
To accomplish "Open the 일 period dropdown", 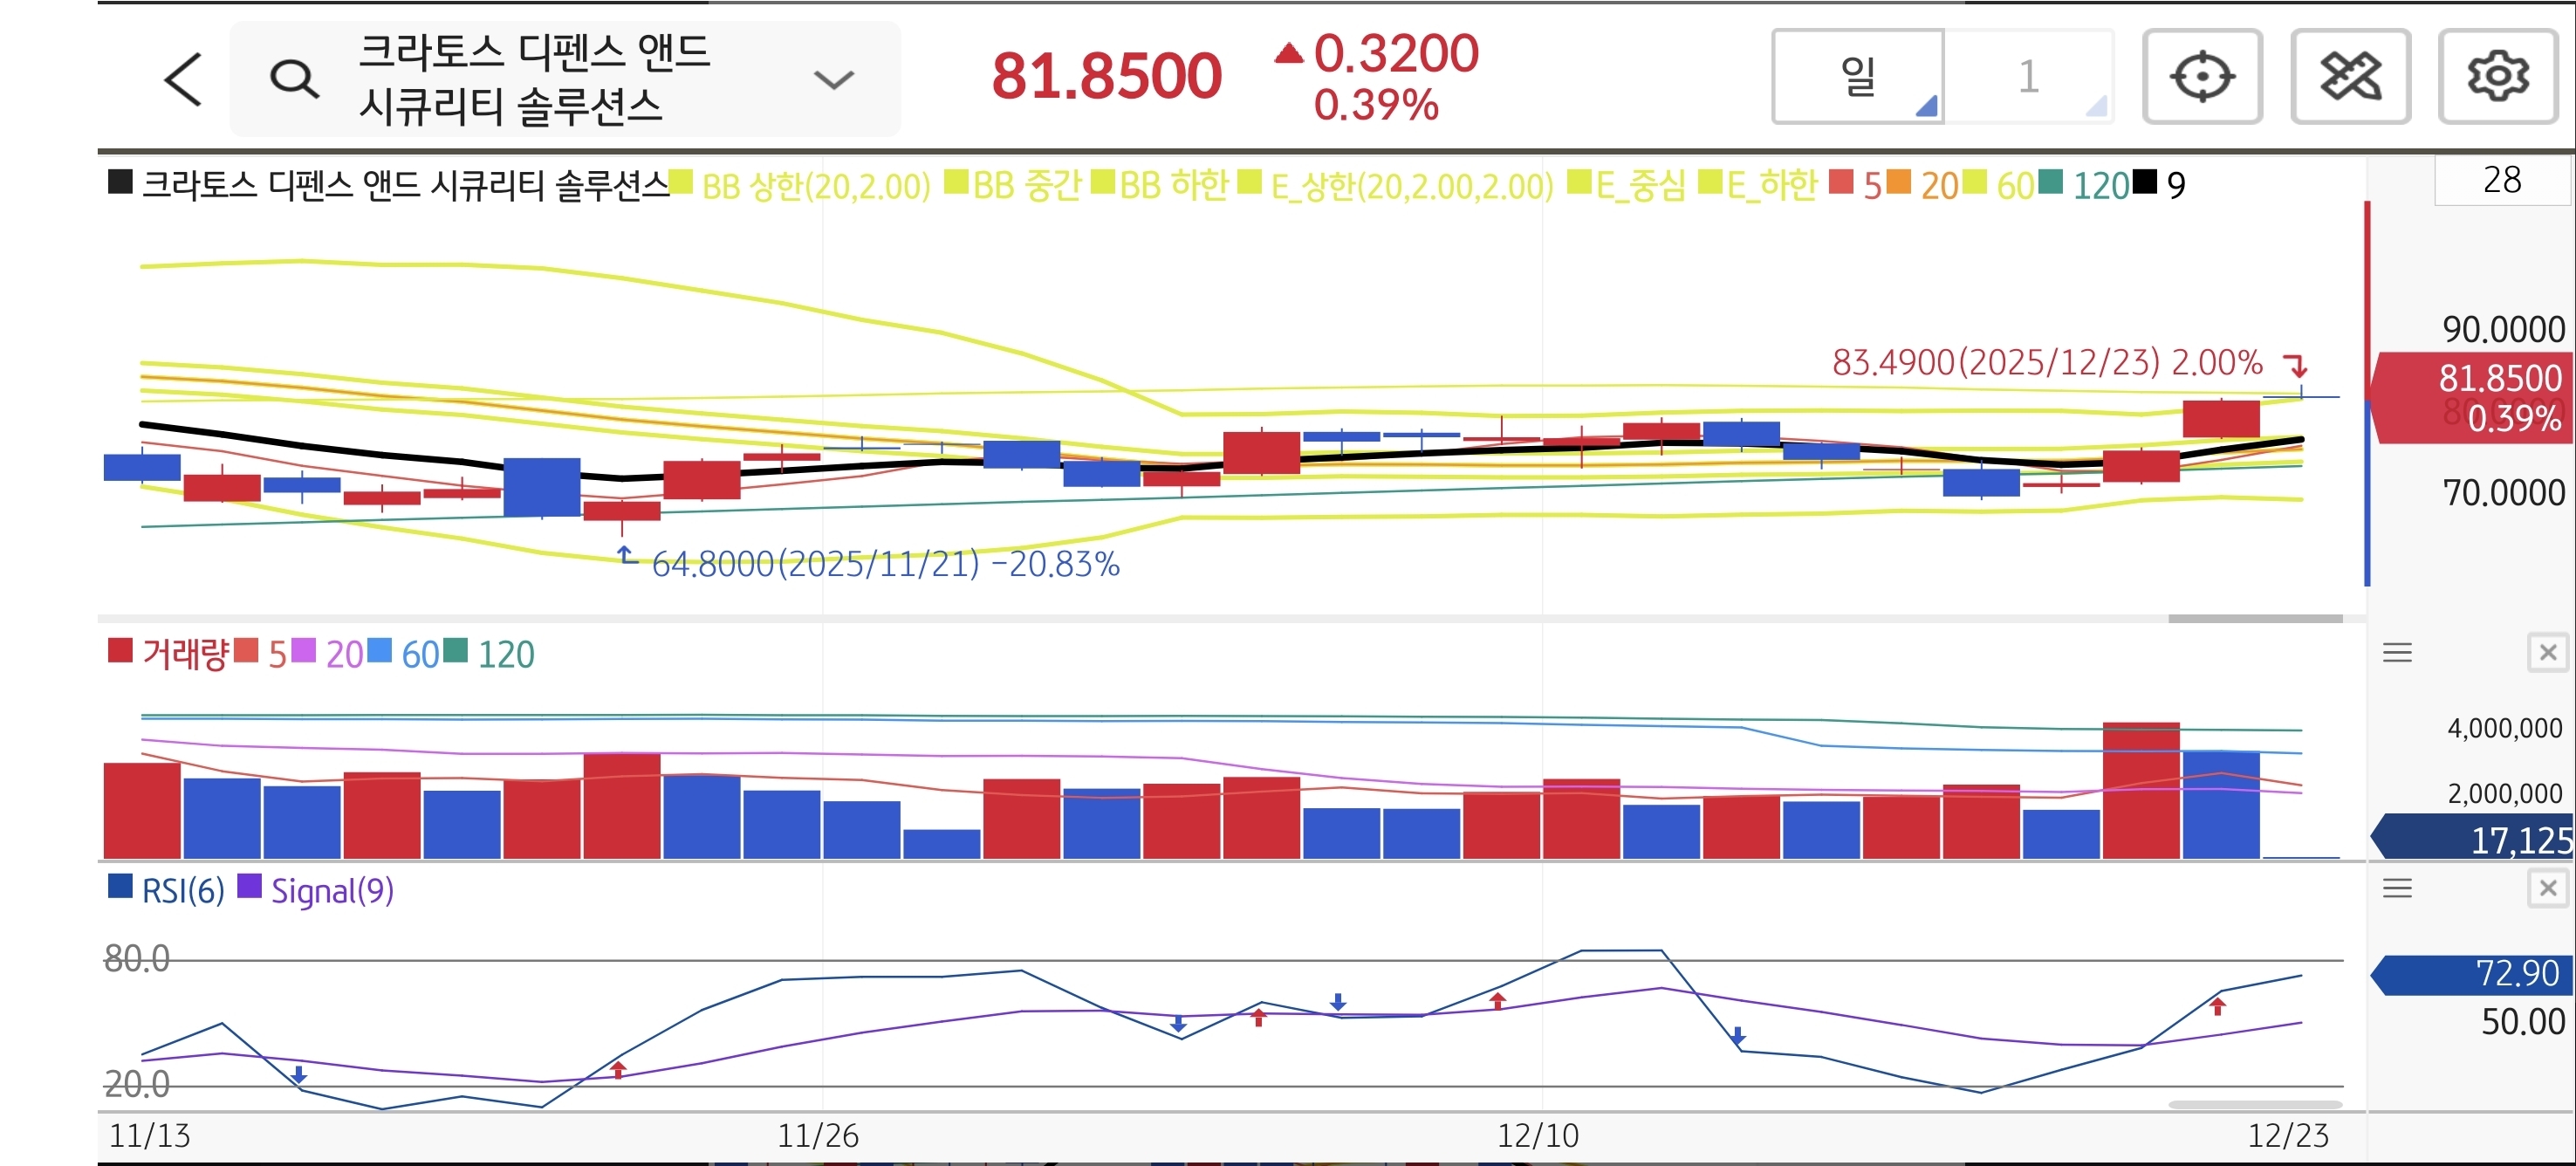I will (x=1858, y=77).
